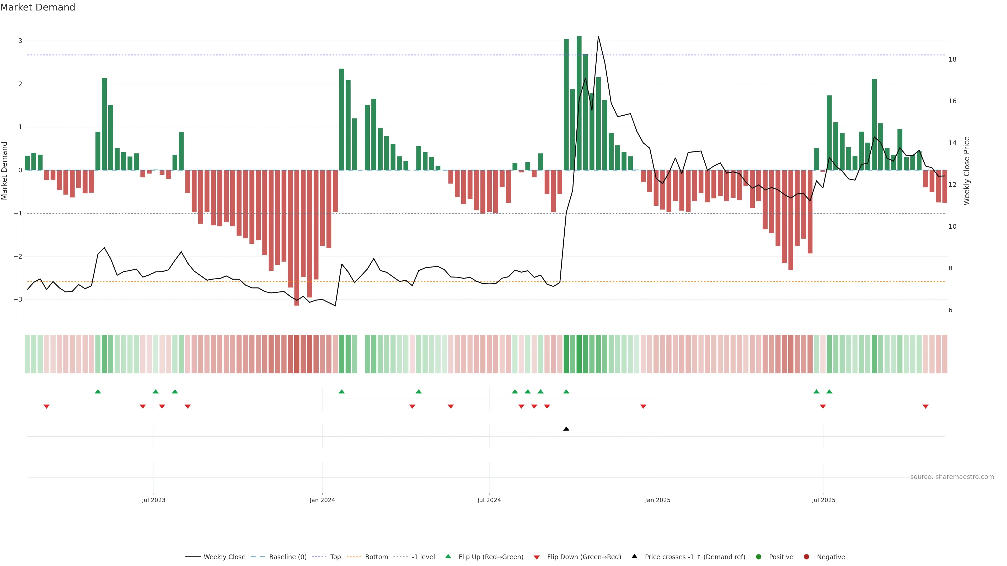The height and width of the screenshot is (566, 1007).
Task: Click the green Positive legend dot
Action: tap(759, 557)
